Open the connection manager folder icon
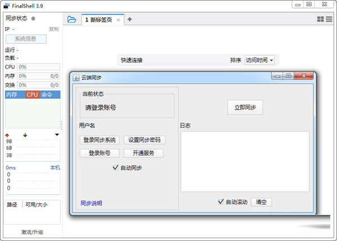This screenshot has width=337, height=241. point(71,19)
